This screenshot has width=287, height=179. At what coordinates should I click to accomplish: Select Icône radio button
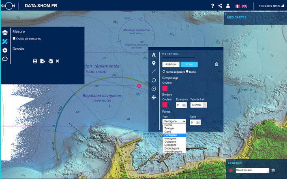click(x=187, y=72)
